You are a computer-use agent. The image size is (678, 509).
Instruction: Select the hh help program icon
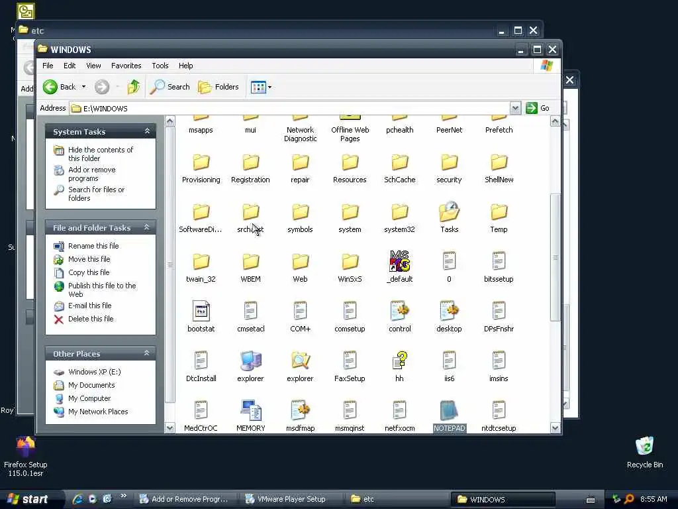(x=399, y=361)
